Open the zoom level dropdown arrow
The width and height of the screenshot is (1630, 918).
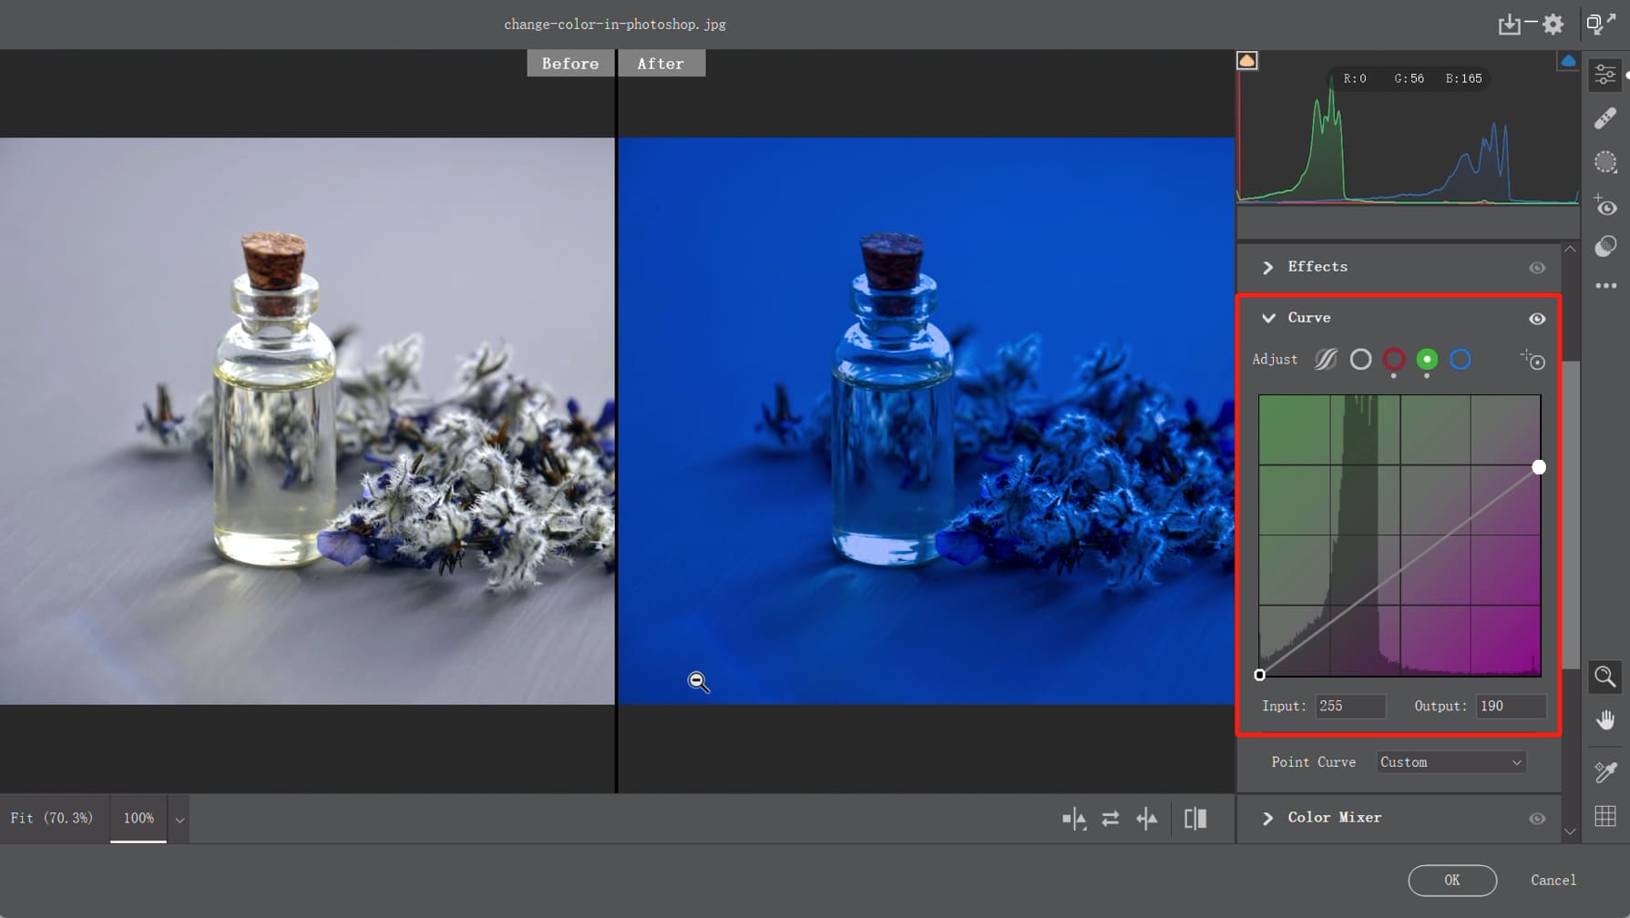[179, 820]
